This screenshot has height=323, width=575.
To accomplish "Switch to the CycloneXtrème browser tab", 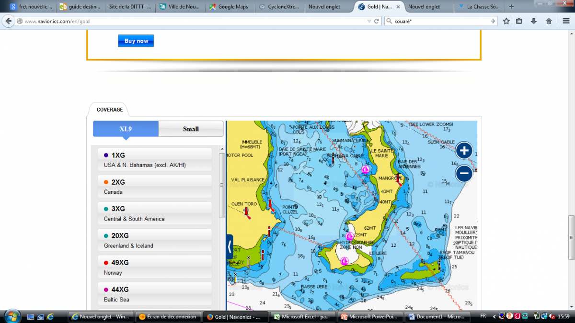I will [x=279, y=7].
